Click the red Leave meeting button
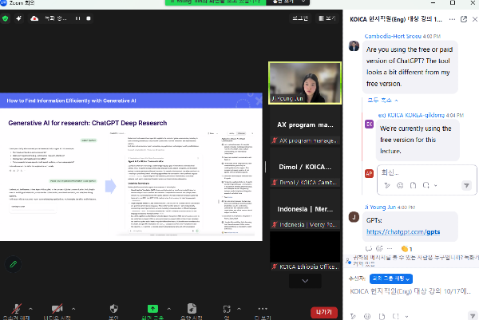This screenshot has width=479, height=320. (x=323, y=312)
